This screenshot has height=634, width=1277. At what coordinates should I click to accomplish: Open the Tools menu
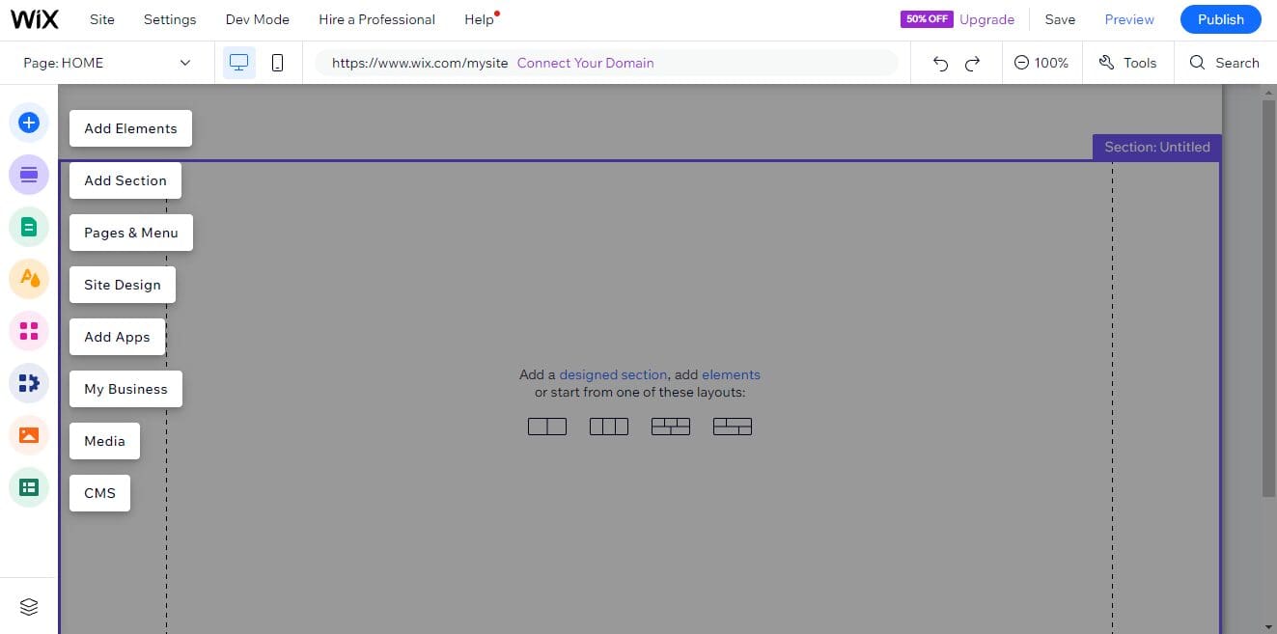tap(1127, 63)
